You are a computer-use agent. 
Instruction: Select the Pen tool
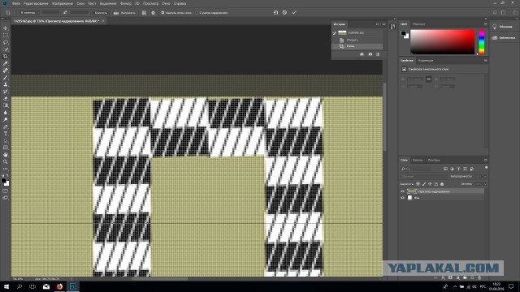[6, 127]
